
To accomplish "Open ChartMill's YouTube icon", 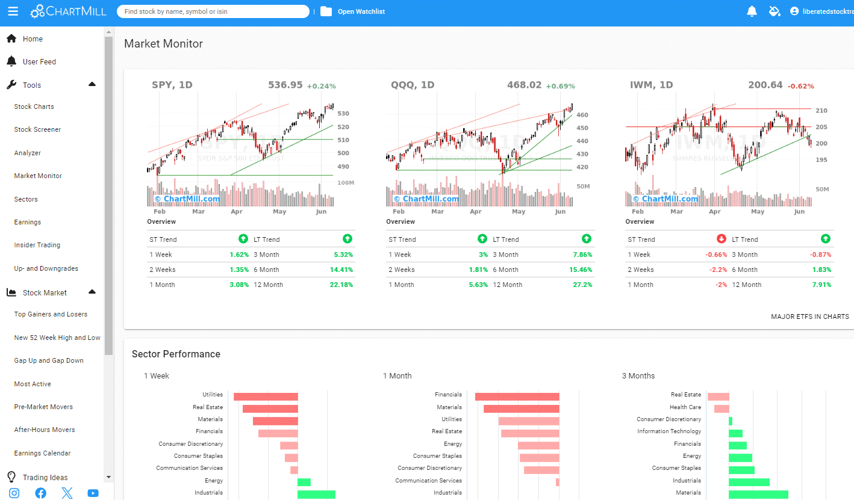I will (x=93, y=493).
